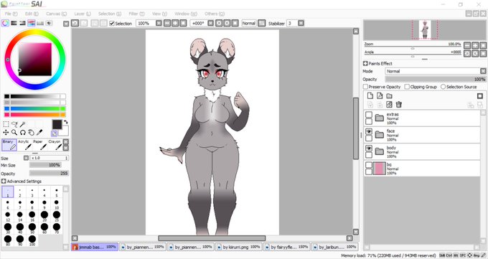Show the HSV slider panel icon
488x259 pixels.
click(x=22, y=23)
